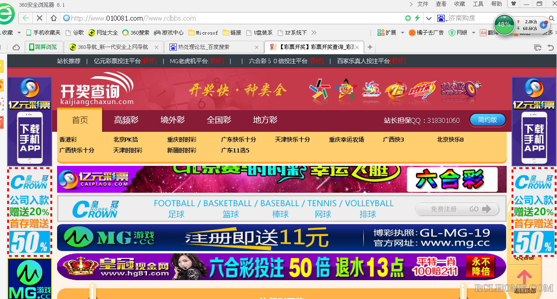Select the 高频彩 navigation tab

point(126,120)
